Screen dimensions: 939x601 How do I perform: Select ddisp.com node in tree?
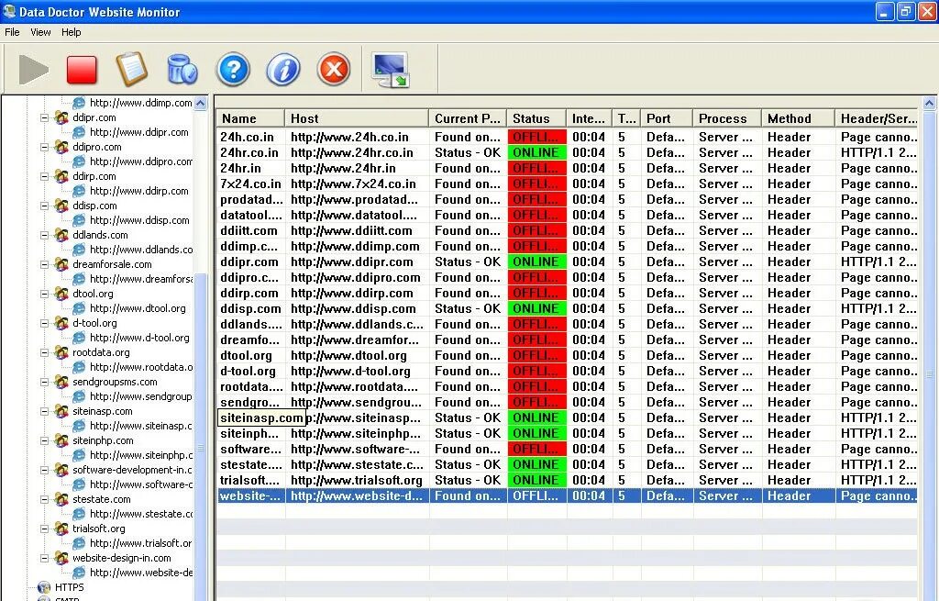tap(94, 206)
